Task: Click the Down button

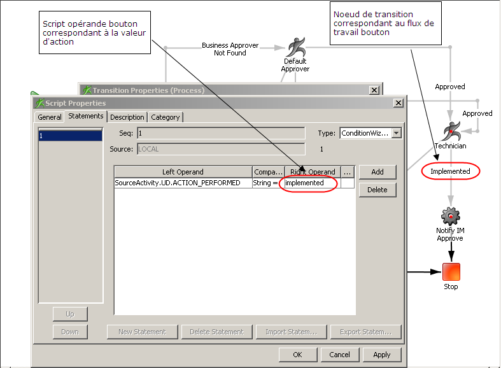Action: point(70,332)
